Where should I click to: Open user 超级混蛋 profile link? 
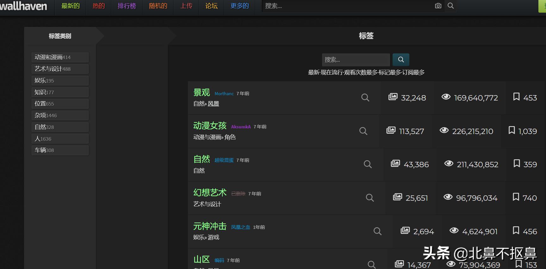pos(224,160)
